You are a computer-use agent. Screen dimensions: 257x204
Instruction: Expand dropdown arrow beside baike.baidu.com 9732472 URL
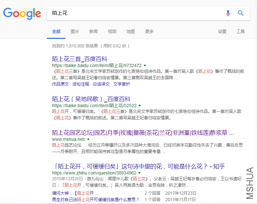145,65
